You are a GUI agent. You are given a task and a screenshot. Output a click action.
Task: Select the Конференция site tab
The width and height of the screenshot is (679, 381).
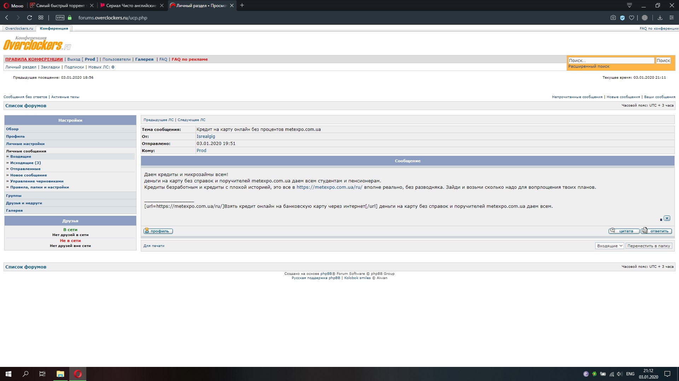54,28
